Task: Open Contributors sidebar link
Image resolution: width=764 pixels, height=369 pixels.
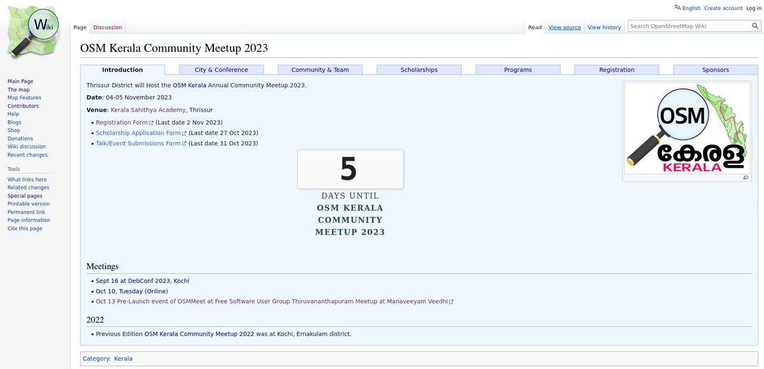Action: (23, 106)
